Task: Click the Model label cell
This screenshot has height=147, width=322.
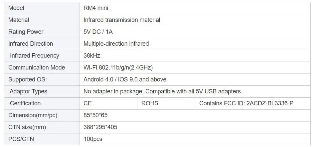Action: (x=42, y=8)
